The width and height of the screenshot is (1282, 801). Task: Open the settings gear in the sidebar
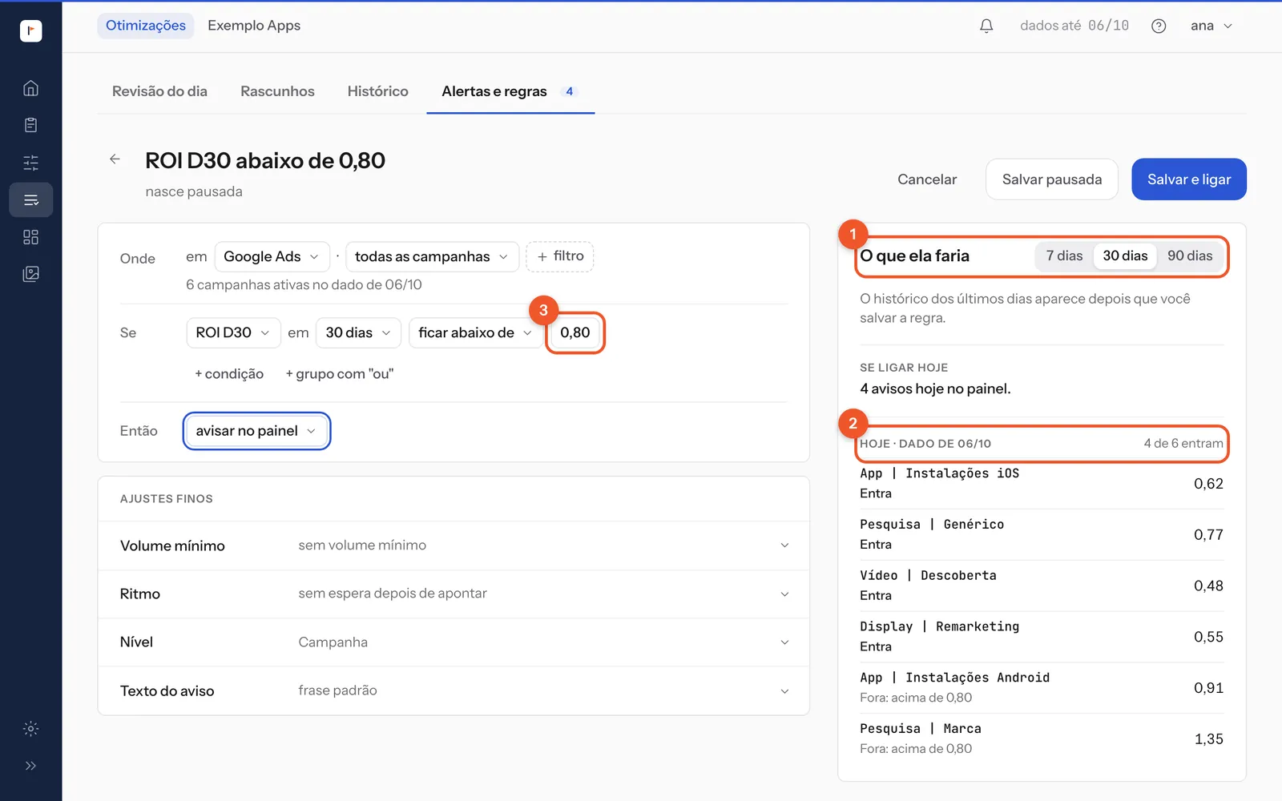click(30, 729)
